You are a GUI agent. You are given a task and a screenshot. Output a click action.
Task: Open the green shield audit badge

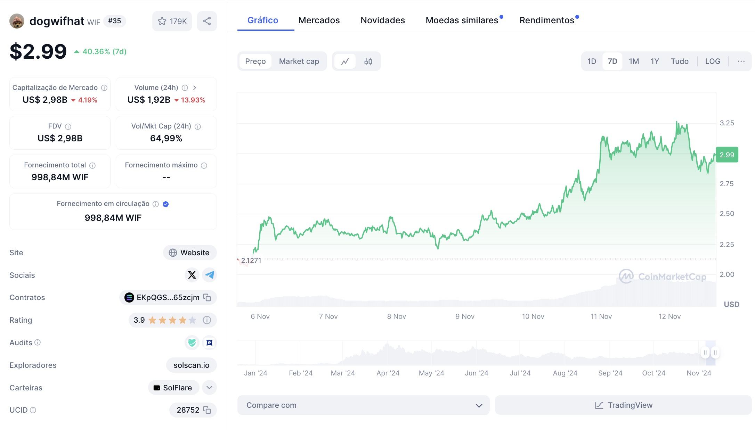[192, 342]
